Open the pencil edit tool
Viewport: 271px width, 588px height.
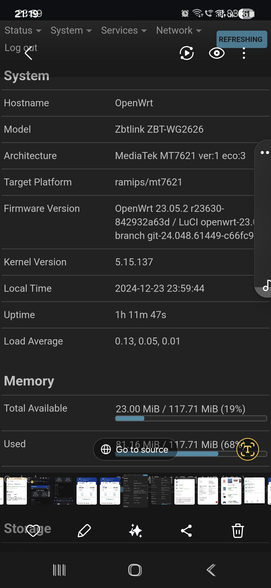click(x=84, y=531)
